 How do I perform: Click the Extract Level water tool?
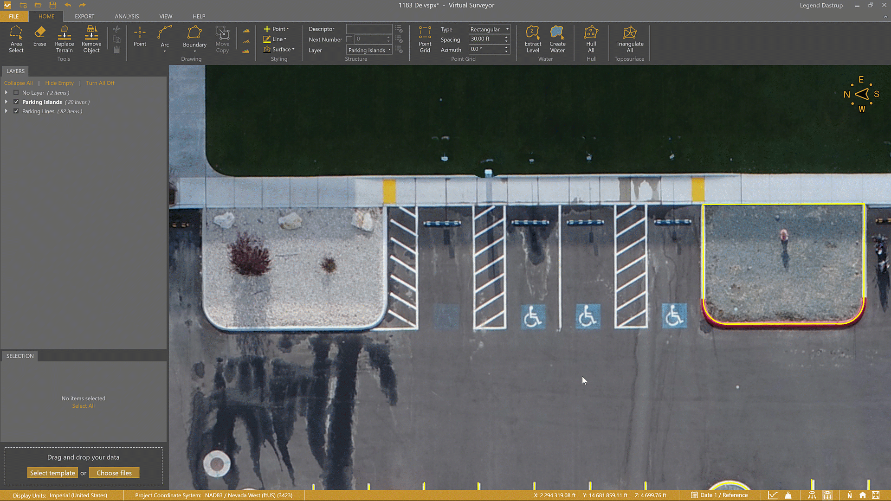tap(533, 39)
